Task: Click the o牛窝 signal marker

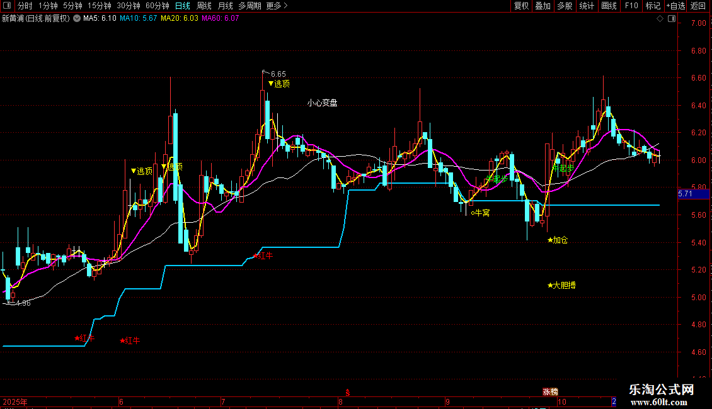Action: click(x=480, y=213)
